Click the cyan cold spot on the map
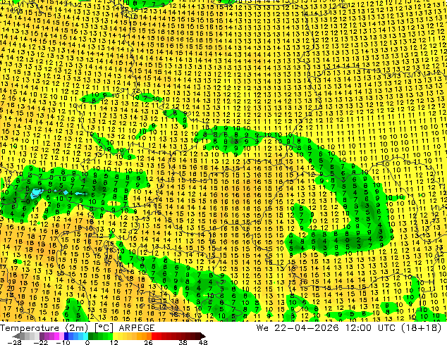This screenshot has height=345, width=447. pos(36,193)
